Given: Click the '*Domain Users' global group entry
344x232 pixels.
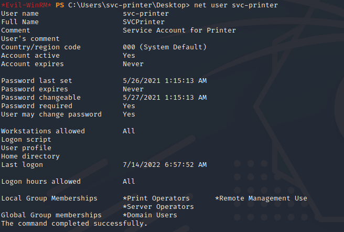Looking at the screenshot, I should [x=150, y=215].
